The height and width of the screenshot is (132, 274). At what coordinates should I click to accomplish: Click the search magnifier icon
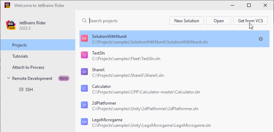(84, 20)
